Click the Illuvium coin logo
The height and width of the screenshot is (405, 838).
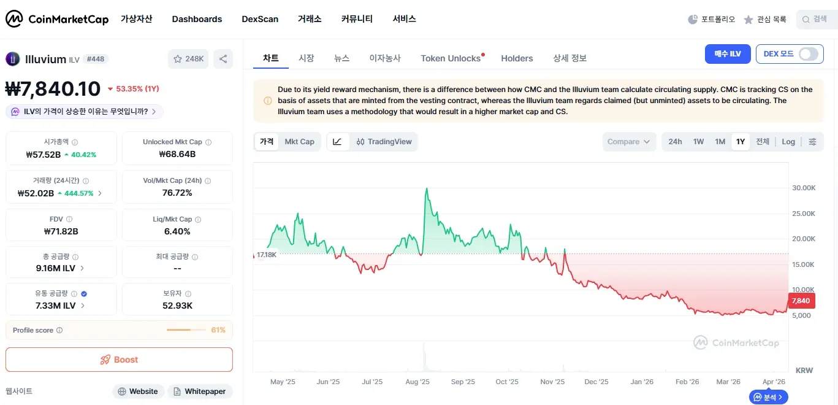point(12,59)
